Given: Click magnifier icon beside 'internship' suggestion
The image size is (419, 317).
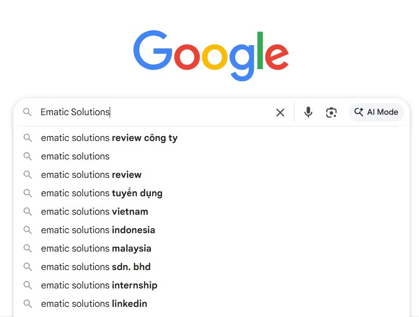Looking at the screenshot, I should 28,285.
